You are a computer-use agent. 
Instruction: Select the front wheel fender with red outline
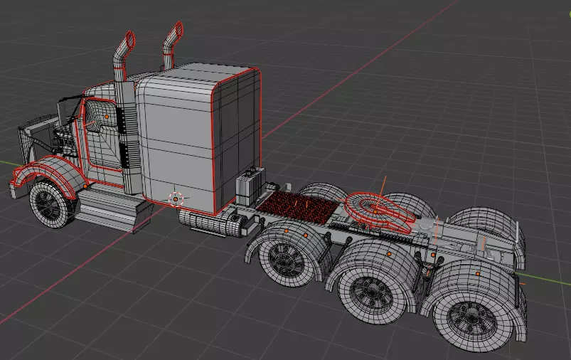click(x=49, y=176)
